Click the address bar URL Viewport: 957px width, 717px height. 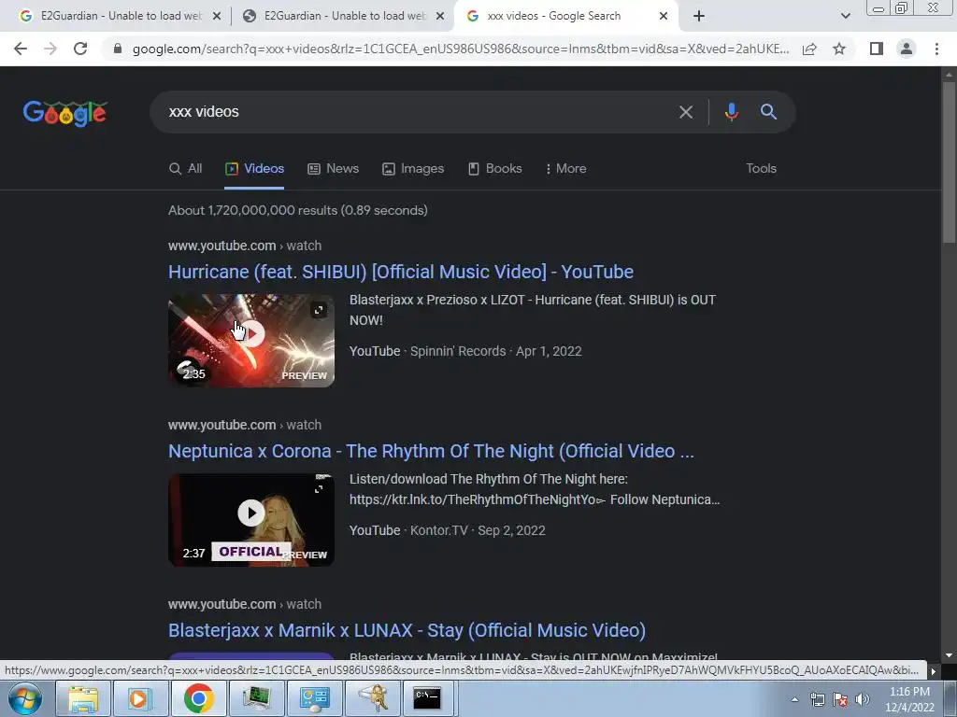(461, 49)
